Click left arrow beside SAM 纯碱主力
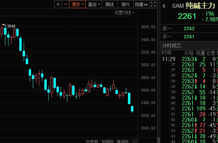 point(163,6)
